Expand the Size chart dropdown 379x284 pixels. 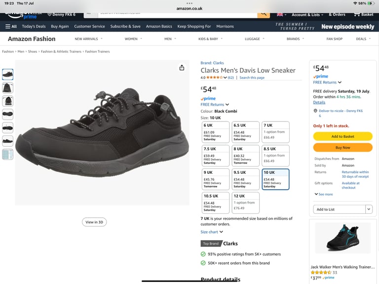[x=212, y=232]
